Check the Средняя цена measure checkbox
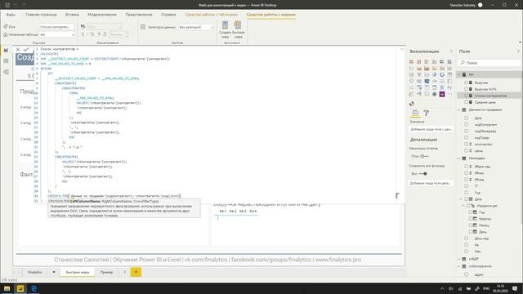The image size is (523, 294). pyautogui.click(x=467, y=102)
